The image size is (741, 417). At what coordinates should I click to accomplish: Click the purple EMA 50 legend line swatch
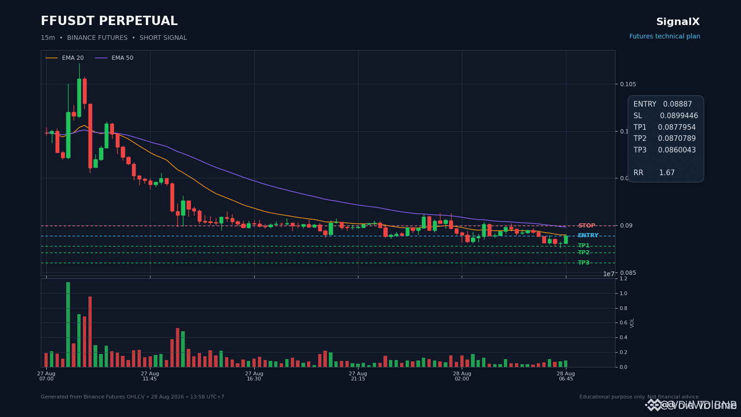pyautogui.click(x=101, y=58)
